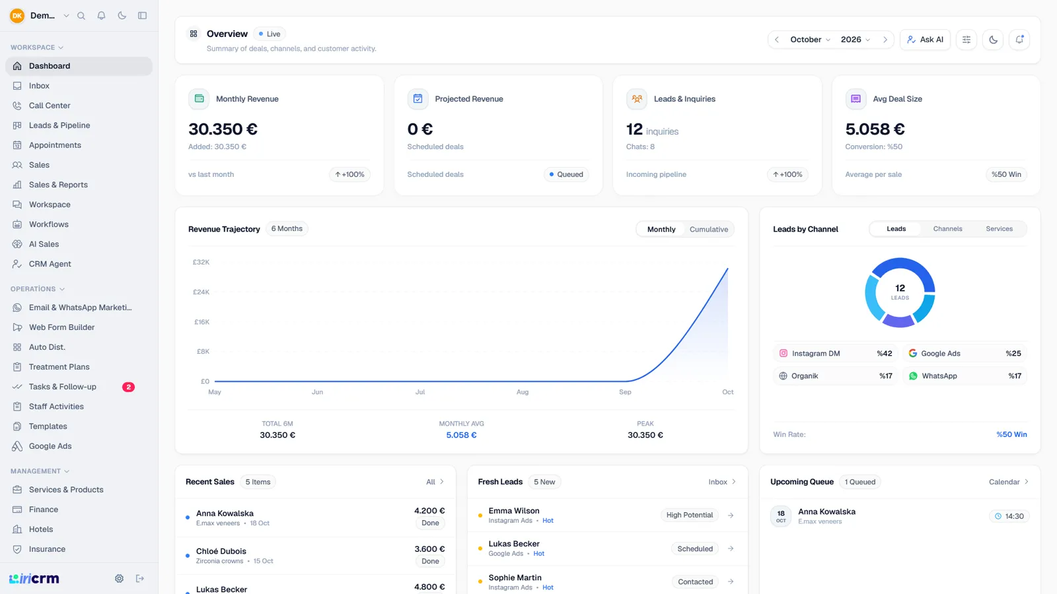Viewport: 1057px width, 594px height.
Task: Click WhatsApp %17 channel row
Action: pyautogui.click(x=965, y=376)
